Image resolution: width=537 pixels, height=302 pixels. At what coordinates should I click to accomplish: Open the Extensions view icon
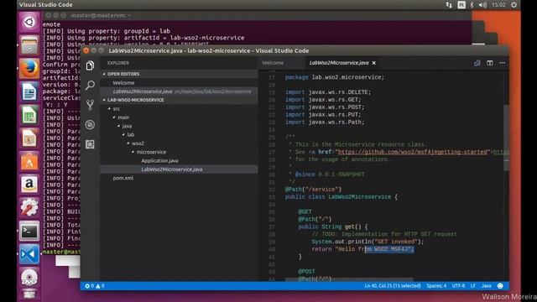pyautogui.click(x=90, y=144)
